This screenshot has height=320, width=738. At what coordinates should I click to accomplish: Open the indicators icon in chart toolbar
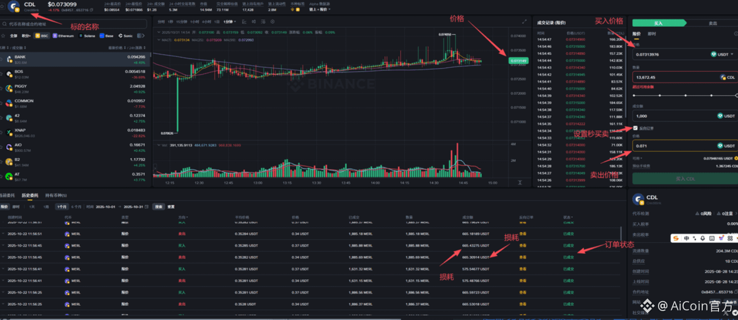tap(244, 22)
